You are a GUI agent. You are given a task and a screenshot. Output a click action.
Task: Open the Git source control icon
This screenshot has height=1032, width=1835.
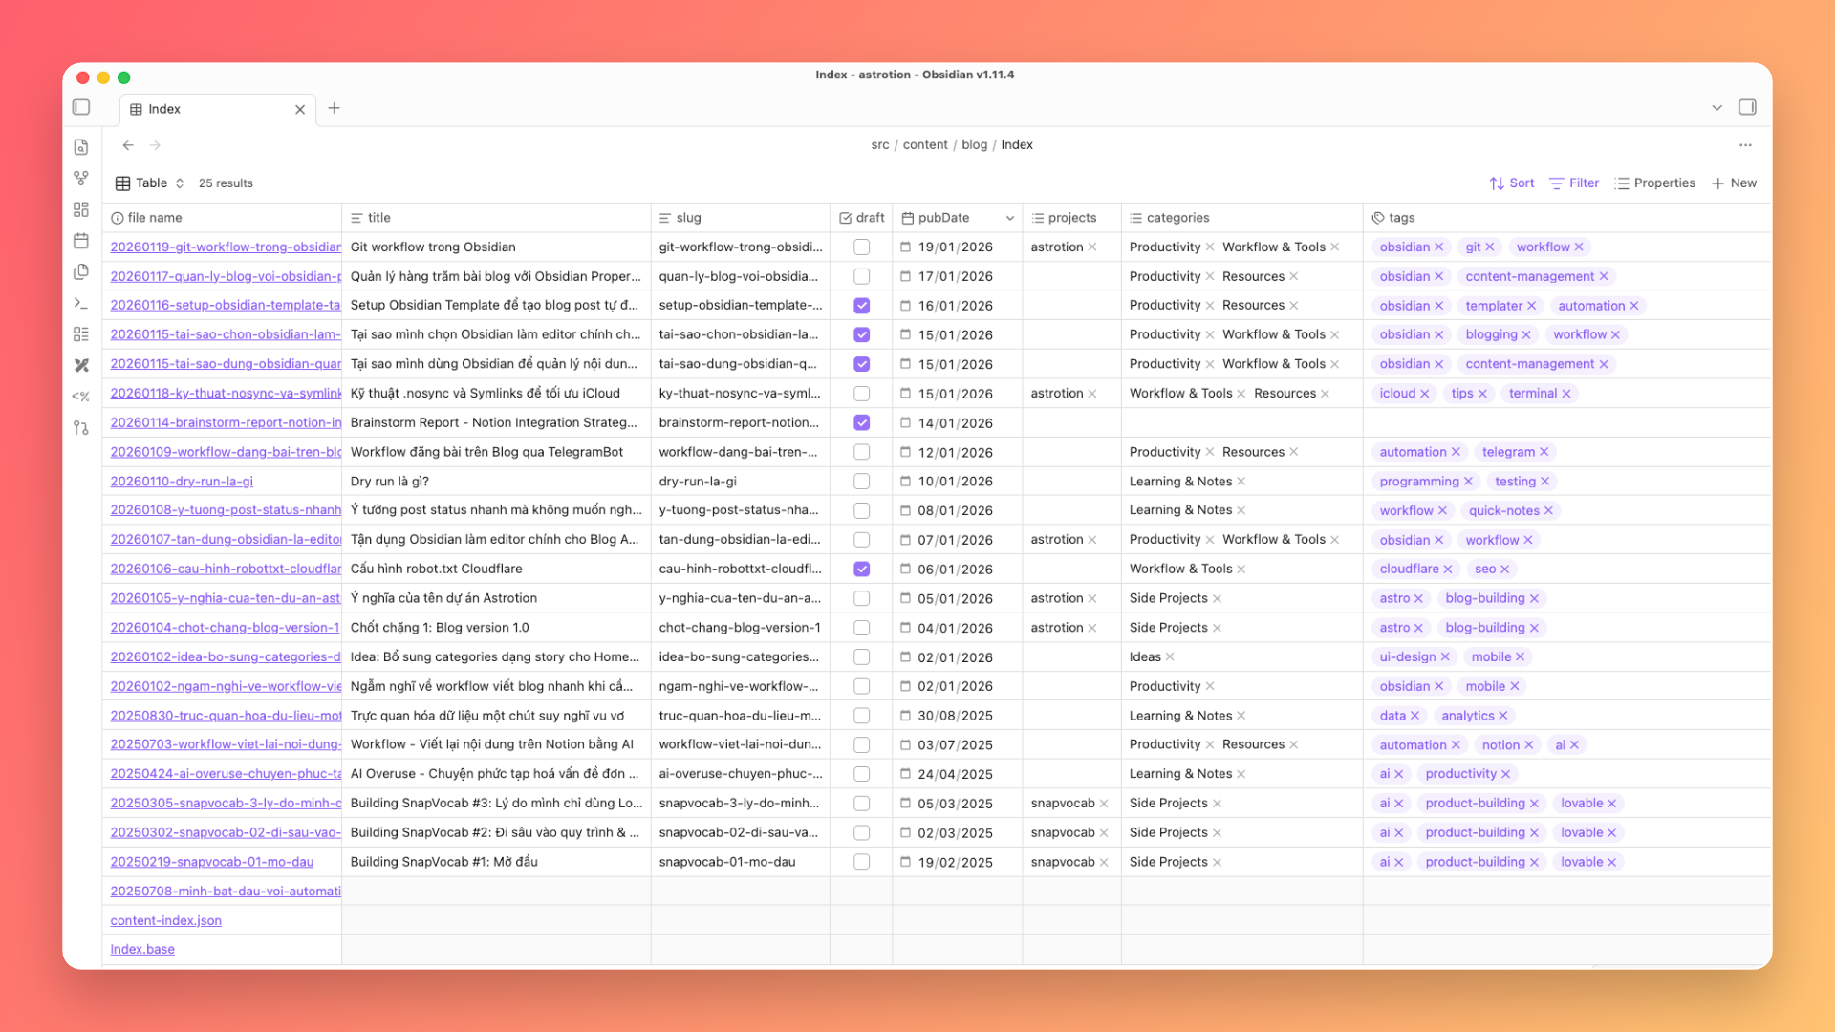point(81,428)
